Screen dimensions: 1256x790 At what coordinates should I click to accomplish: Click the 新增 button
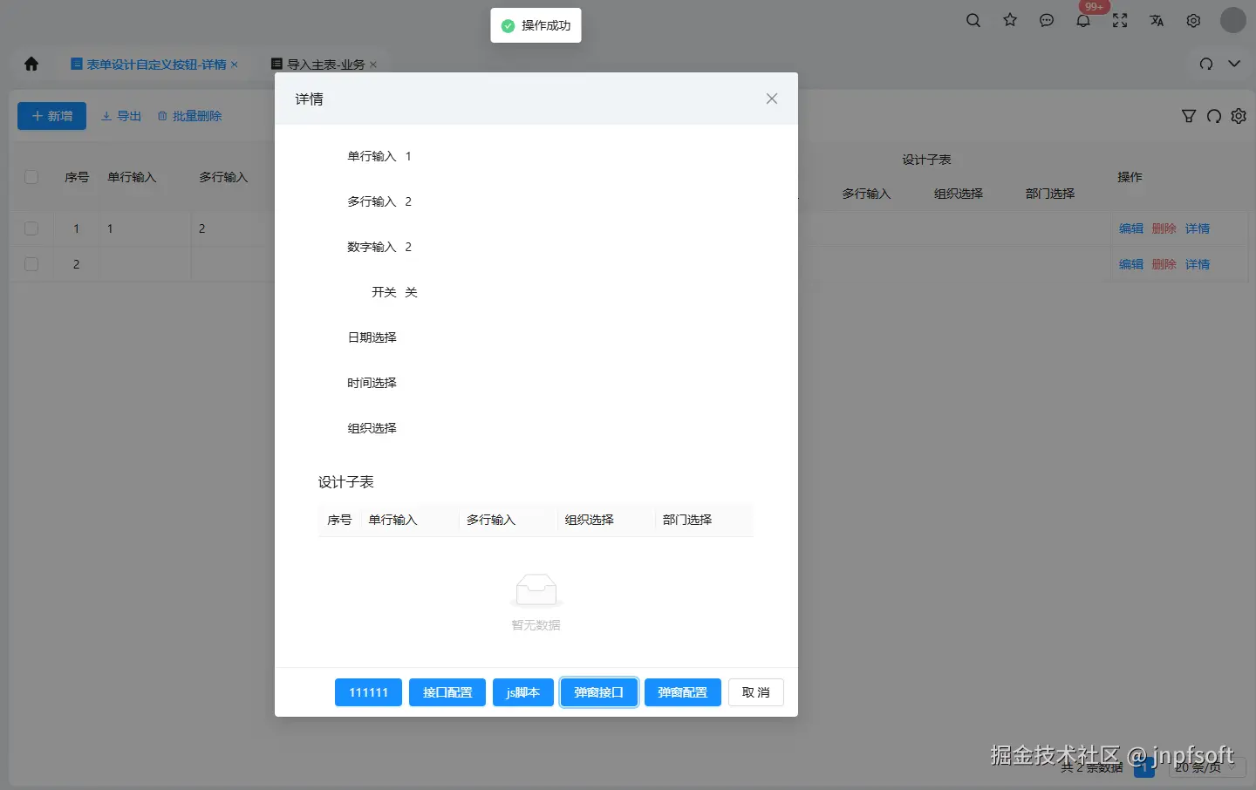[x=51, y=116]
